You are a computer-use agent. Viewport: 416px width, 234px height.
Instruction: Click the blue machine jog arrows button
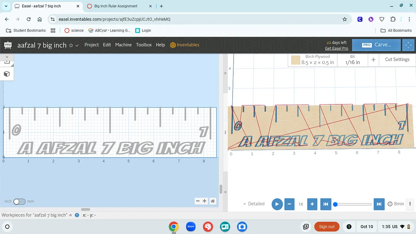pos(408,45)
